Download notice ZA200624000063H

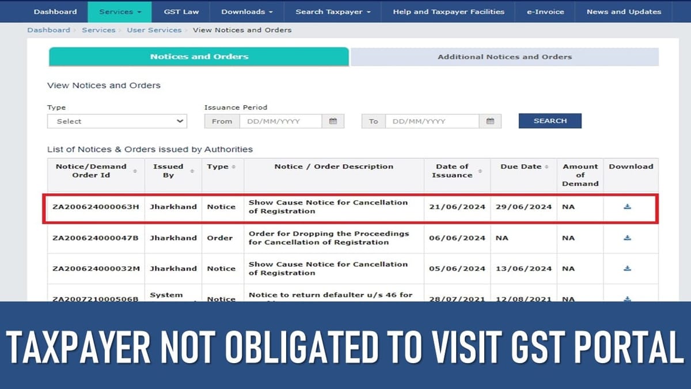click(x=628, y=207)
